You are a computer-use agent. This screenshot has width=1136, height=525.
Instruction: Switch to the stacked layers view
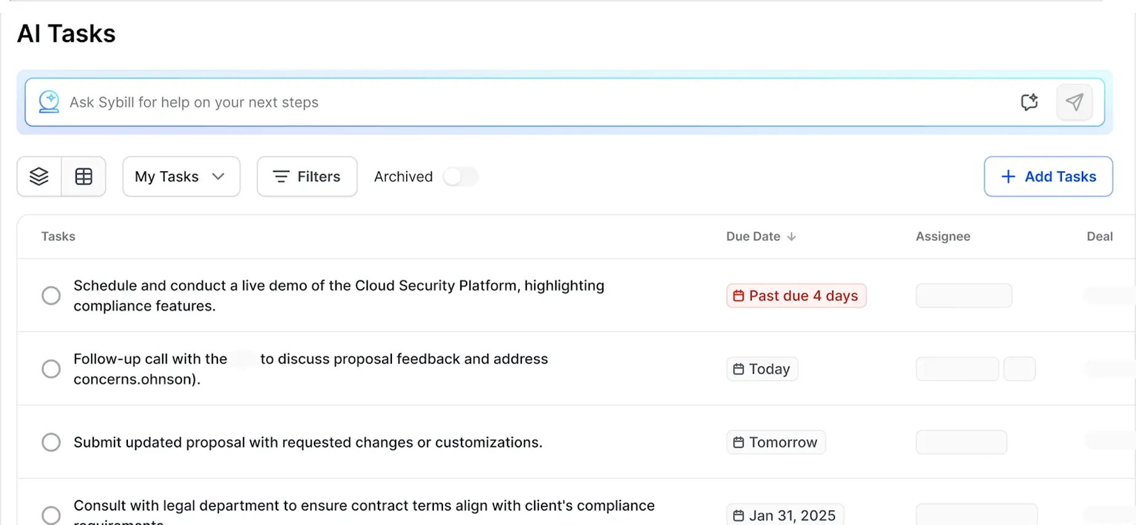(x=39, y=177)
